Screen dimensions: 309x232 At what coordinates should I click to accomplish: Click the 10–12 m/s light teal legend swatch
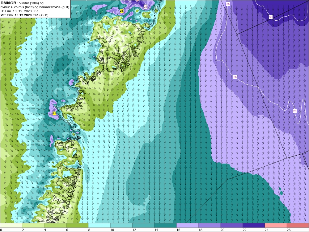pyautogui.click(x=121, y=225)
